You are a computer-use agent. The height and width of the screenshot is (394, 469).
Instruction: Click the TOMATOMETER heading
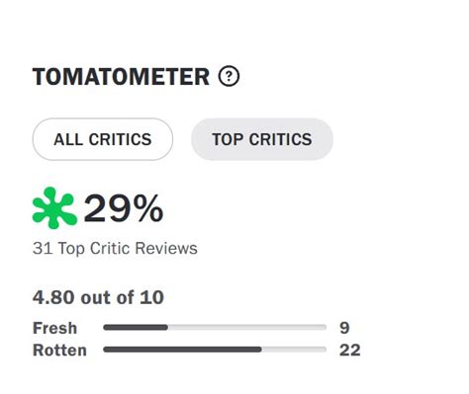click(x=121, y=77)
